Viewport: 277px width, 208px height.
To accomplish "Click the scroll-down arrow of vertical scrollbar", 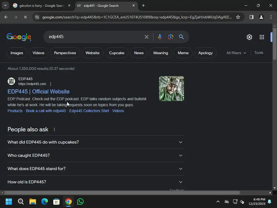I will [x=275, y=188].
